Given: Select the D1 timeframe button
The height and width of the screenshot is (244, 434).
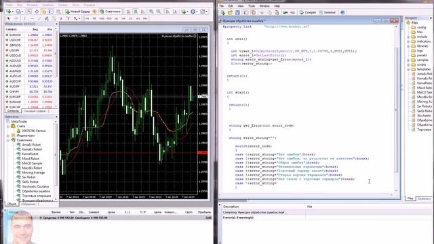Looking at the screenshot, I should [x=131, y=18].
